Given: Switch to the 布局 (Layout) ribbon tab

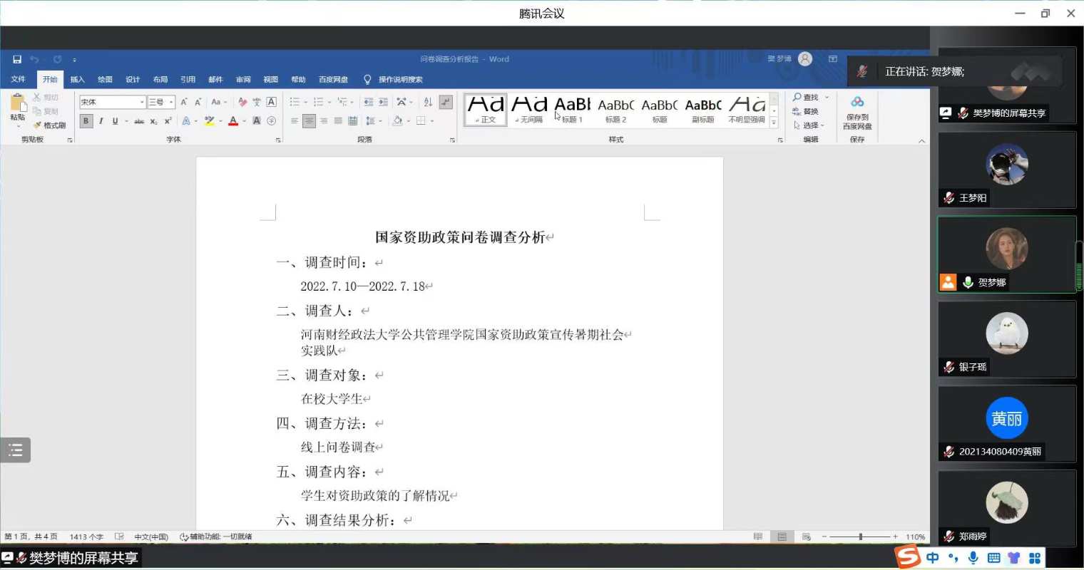Looking at the screenshot, I should [x=160, y=79].
